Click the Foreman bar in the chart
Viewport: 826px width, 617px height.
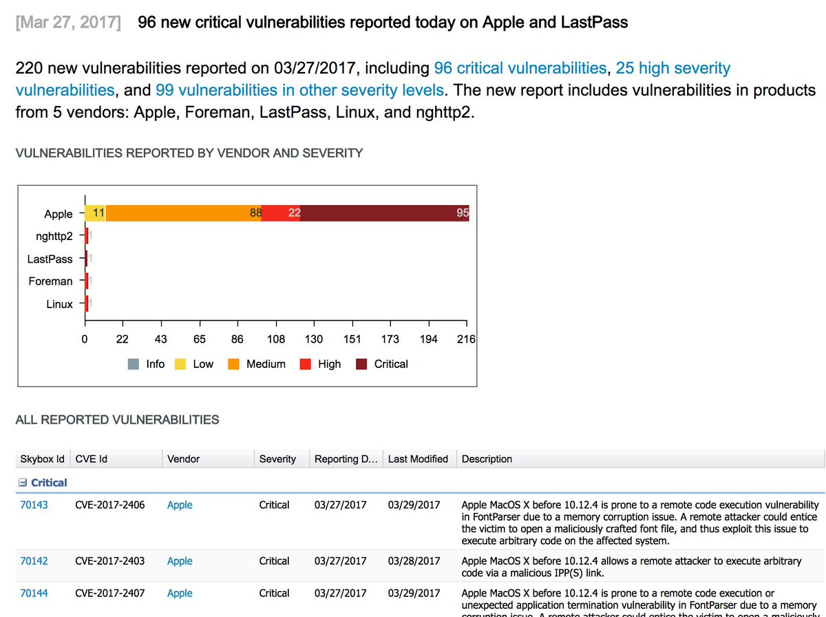(86, 281)
